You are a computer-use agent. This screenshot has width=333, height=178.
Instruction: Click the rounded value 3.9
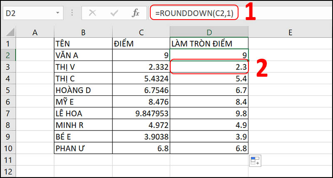[209, 137]
